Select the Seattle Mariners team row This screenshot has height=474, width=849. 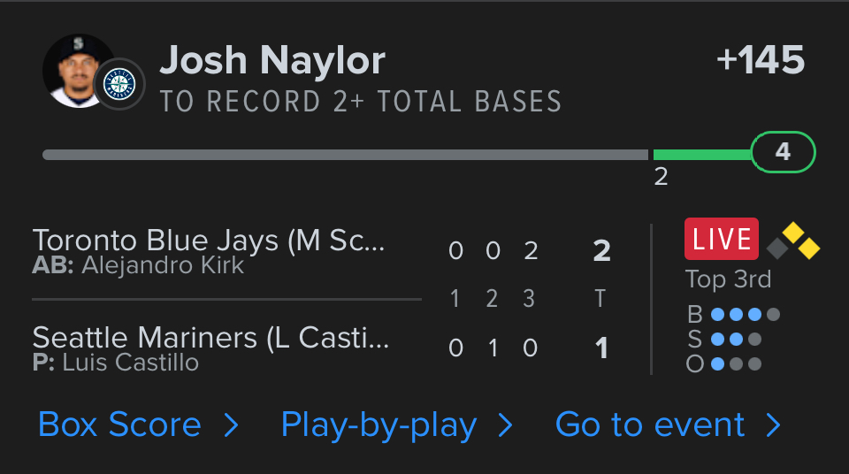(x=210, y=348)
